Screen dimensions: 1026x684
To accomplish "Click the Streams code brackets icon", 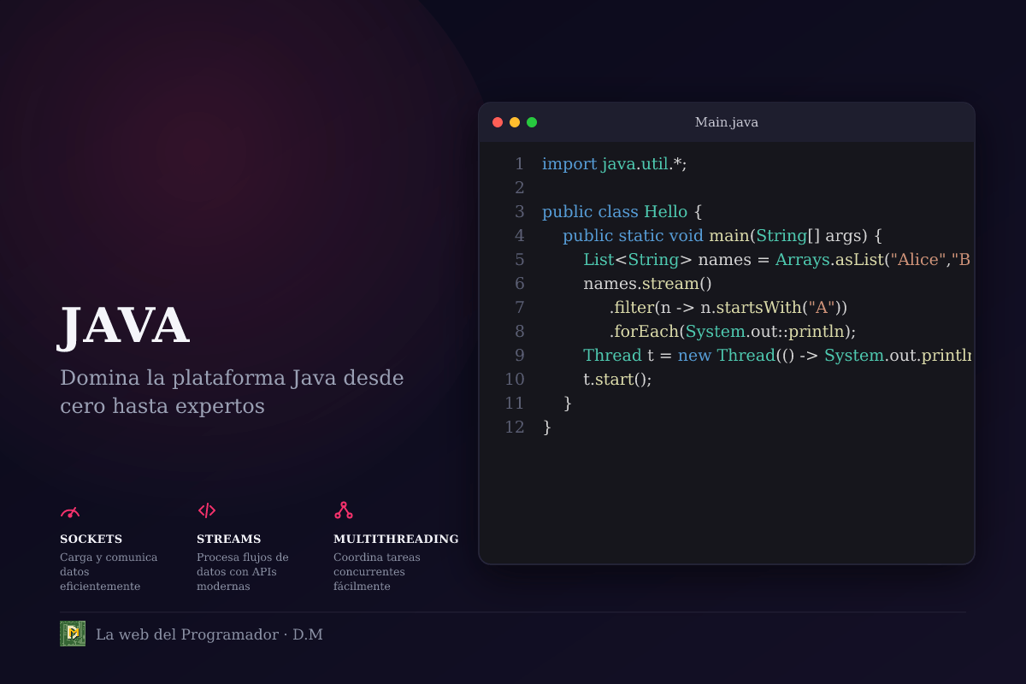I will point(207,510).
